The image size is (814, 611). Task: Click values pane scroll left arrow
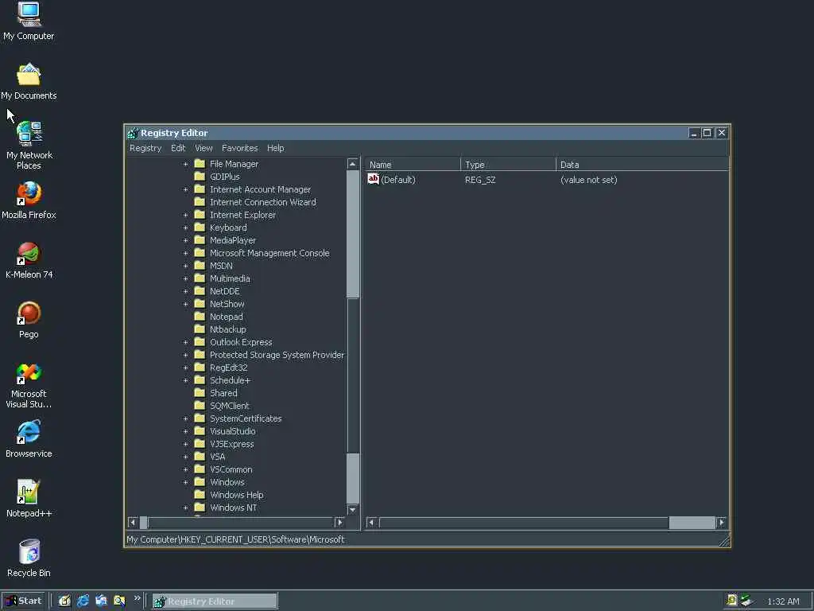click(x=371, y=522)
